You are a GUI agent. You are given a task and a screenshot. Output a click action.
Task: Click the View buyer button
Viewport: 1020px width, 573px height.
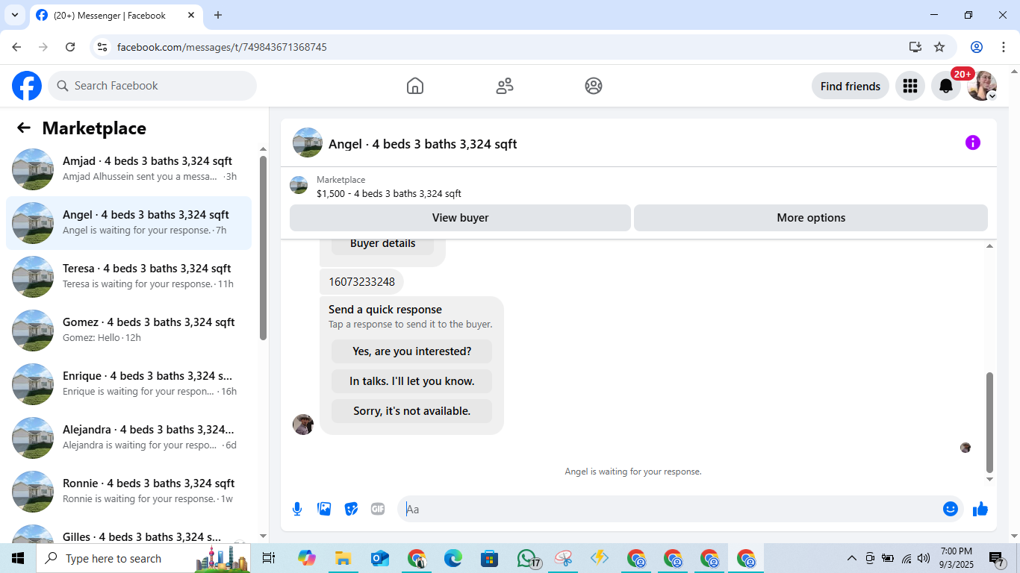pos(460,218)
